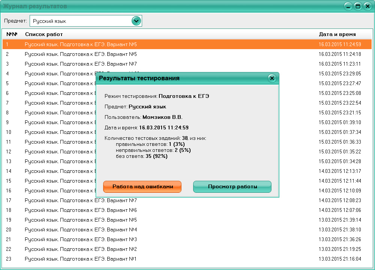Click без ответа: 35 (92%) line
The width and height of the screenshot is (375, 270).
[x=142, y=156]
